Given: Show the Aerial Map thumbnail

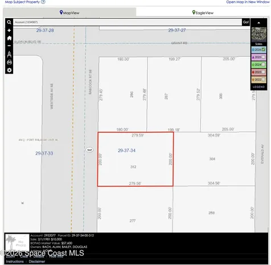Looking at the screenshot, I should tap(259, 34).
